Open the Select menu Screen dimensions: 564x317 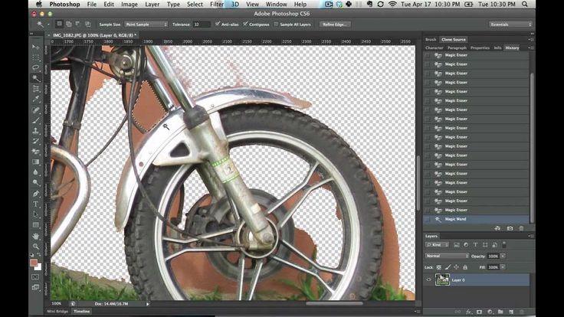(x=195, y=5)
